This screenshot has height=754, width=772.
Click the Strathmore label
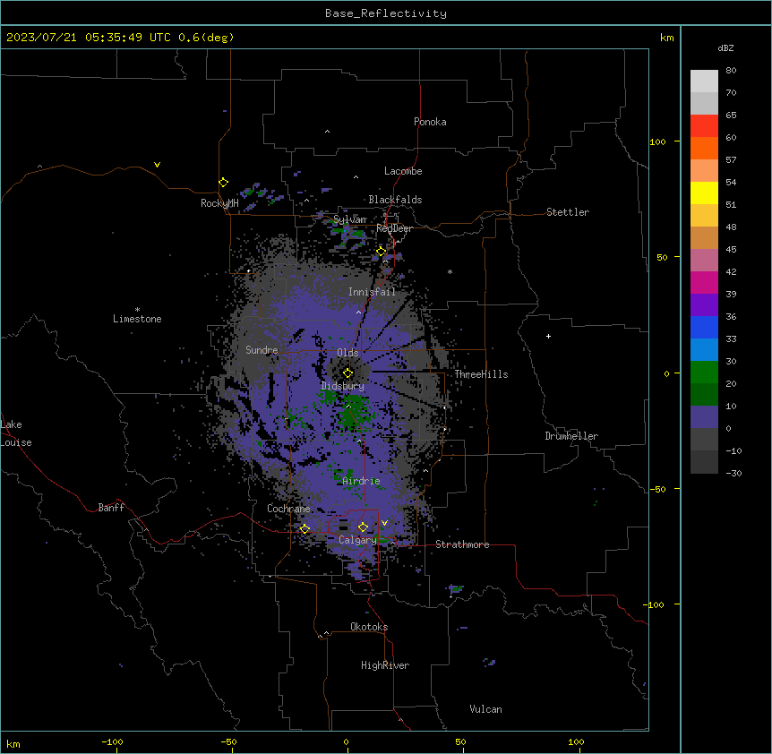[x=462, y=544]
